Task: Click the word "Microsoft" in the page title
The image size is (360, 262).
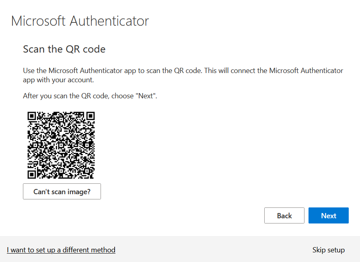Action: point(38,21)
